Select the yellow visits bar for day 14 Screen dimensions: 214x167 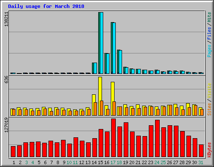[94, 105]
